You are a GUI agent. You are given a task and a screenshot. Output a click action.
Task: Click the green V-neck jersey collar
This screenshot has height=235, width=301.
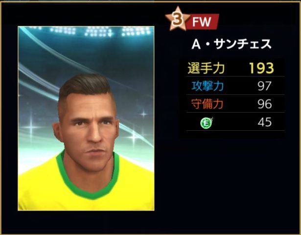[87, 177]
